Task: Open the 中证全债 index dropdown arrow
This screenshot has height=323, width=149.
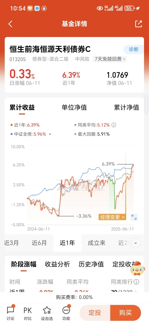Action: click(x=50, y=134)
